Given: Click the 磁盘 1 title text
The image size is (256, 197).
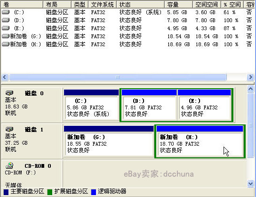Looking at the screenshot, I should [x=34, y=130].
